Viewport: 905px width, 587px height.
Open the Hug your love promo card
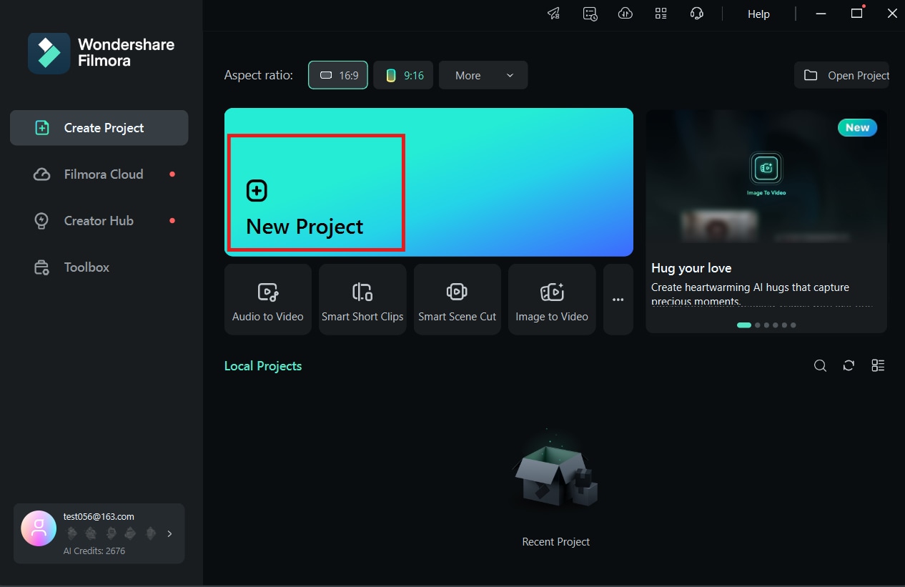(766, 221)
